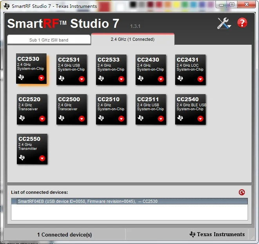Select the CC2533 System-on-Chip tile

(x=111, y=70)
